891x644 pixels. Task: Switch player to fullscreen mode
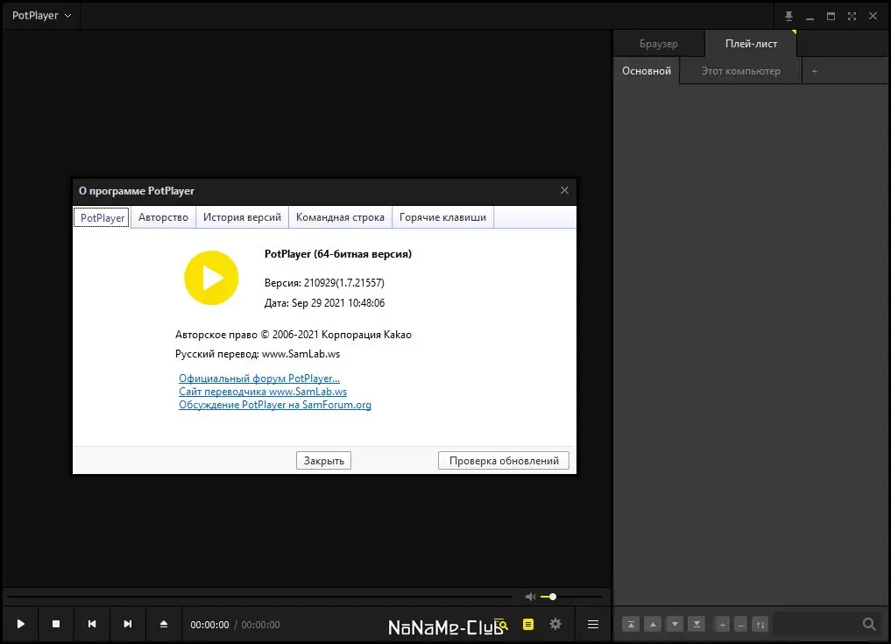[852, 16]
